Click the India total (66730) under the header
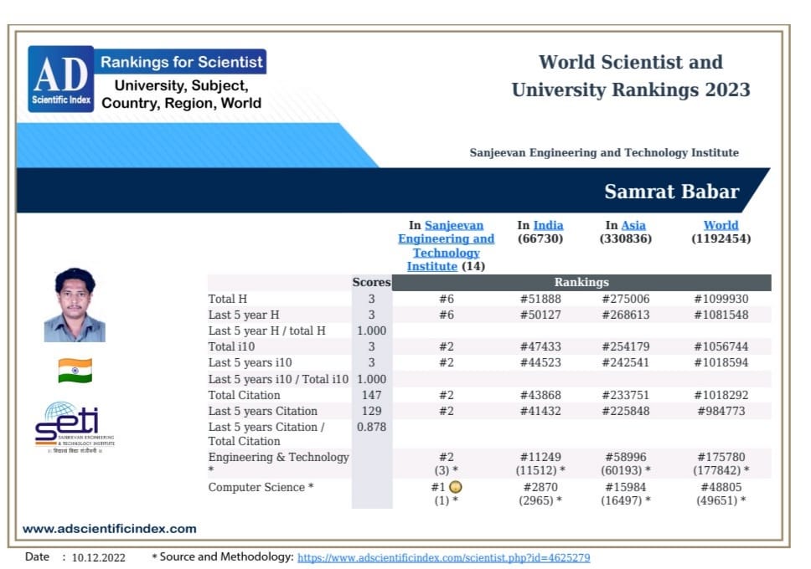 click(x=540, y=238)
